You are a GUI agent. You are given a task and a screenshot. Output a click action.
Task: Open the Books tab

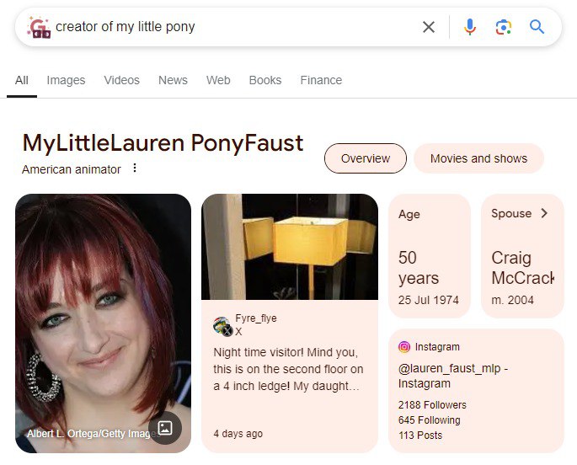click(x=265, y=80)
